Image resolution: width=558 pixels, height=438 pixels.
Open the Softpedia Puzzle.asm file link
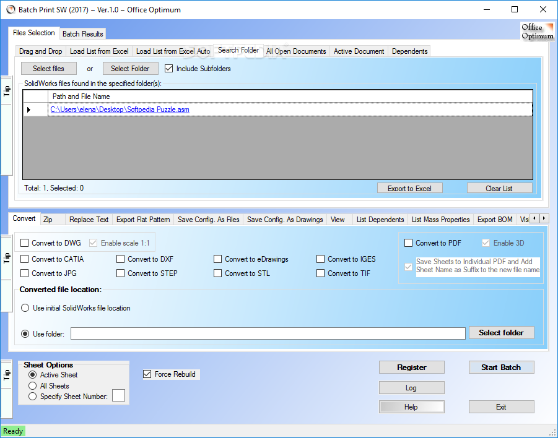pos(120,109)
